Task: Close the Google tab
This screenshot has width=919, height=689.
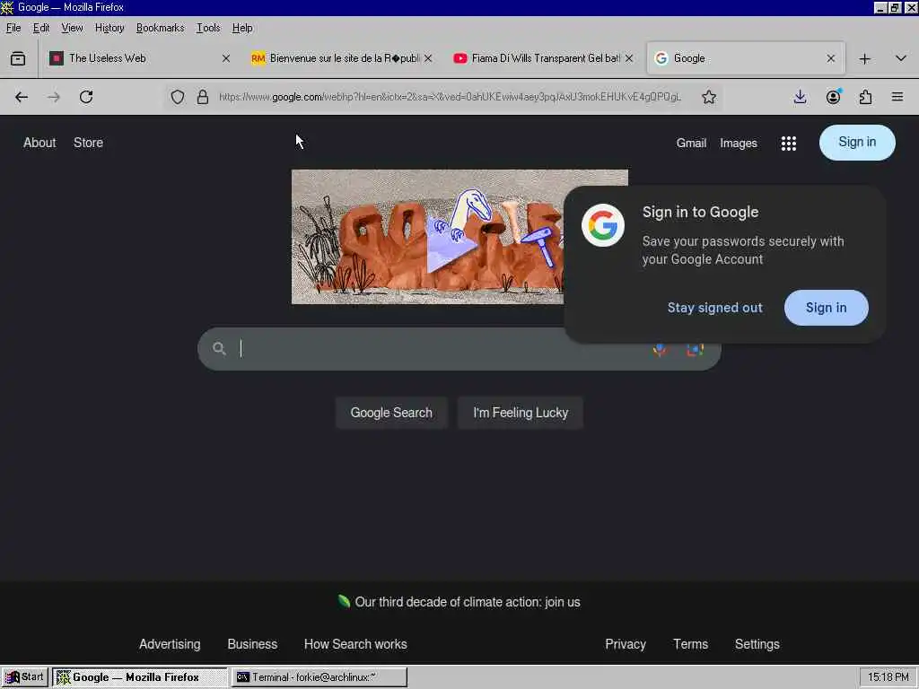Action: click(x=830, y=58)
